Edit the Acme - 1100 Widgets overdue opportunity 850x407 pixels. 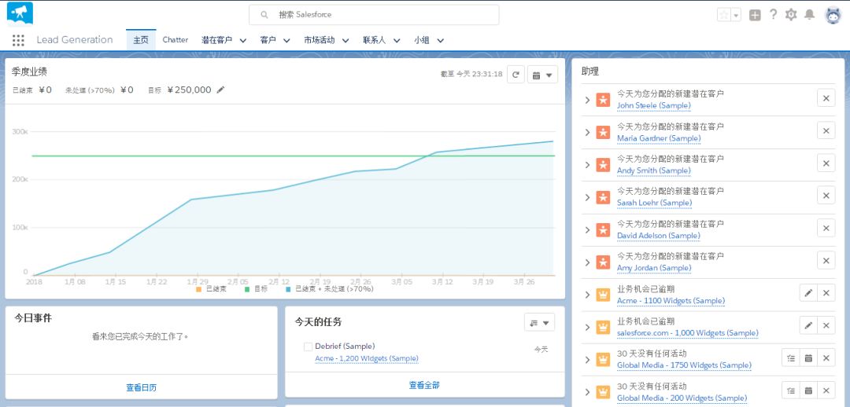pos(807,293)
